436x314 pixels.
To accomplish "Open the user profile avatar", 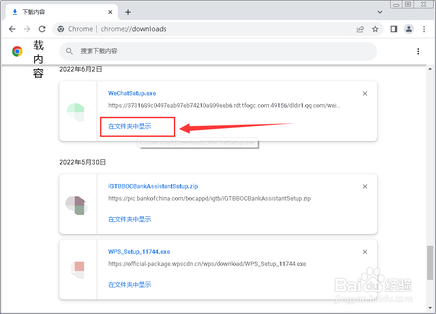I will 409,29.
